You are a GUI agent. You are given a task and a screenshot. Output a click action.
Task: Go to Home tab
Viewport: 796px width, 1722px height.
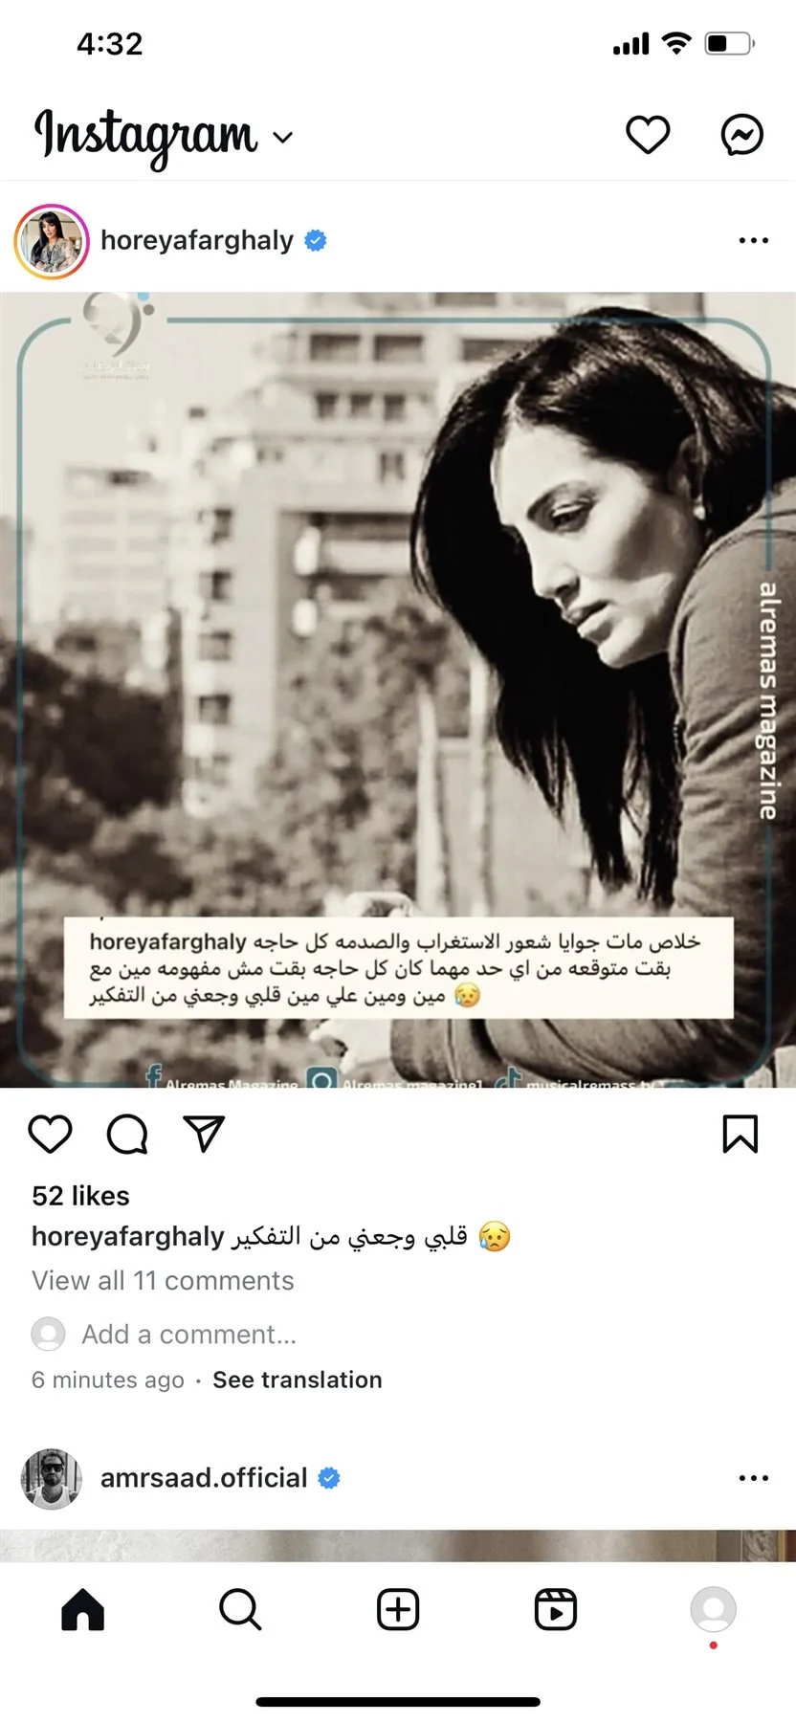click(83, 1609)
